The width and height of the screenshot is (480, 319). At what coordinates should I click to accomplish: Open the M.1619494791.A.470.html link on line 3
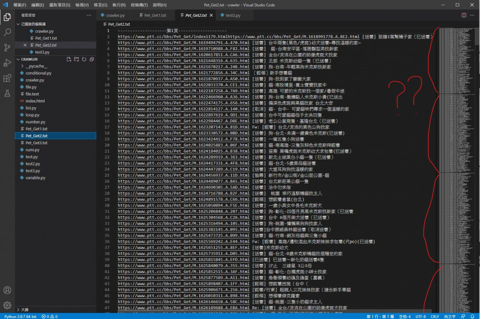pos(183,43)
